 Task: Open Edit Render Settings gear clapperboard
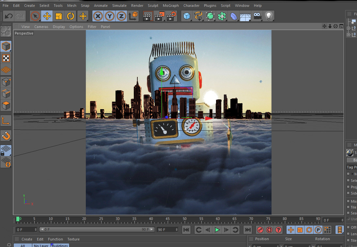click(172, 16)
